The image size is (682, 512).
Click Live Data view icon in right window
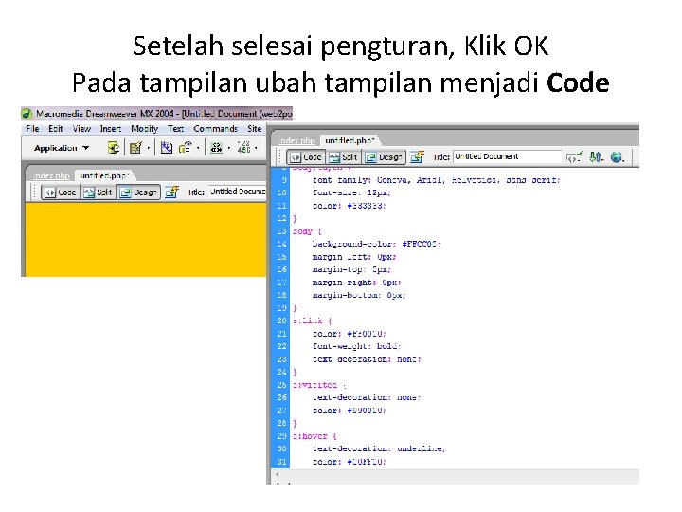pos(417,156)
